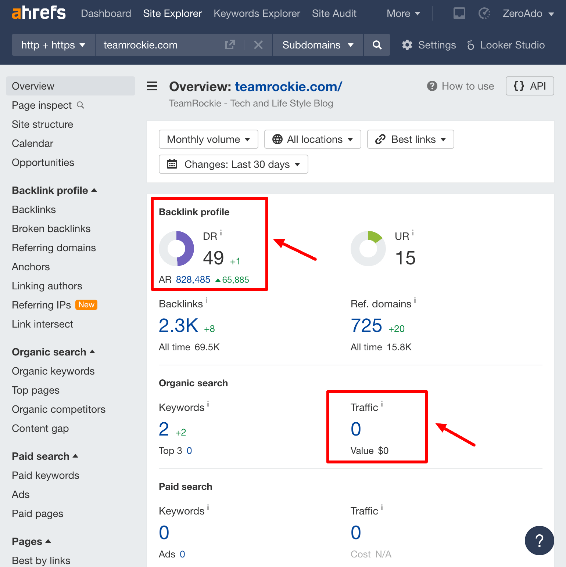Open Referring IPs in the sidebar
Viewport: 566px width, 567px height.
41,305
